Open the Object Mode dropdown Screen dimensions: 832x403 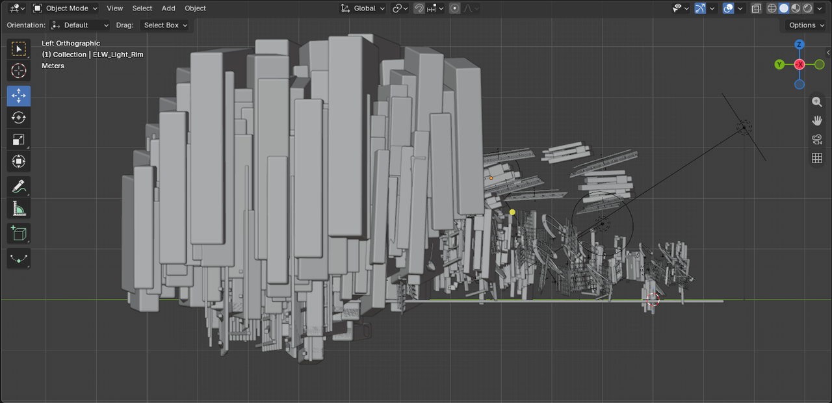(65, 8)
